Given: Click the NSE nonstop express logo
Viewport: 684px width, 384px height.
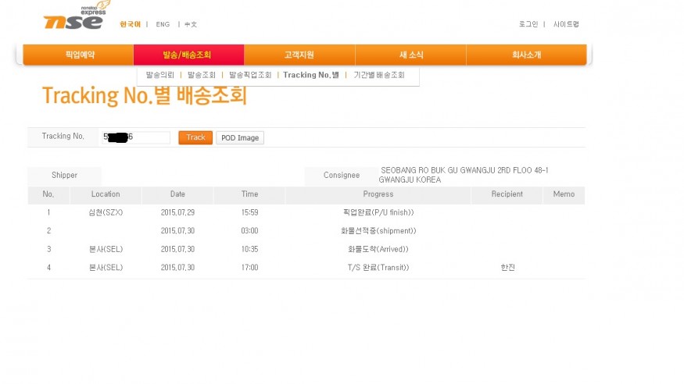Looking at the screenshot, I should [x=75, y=18].
